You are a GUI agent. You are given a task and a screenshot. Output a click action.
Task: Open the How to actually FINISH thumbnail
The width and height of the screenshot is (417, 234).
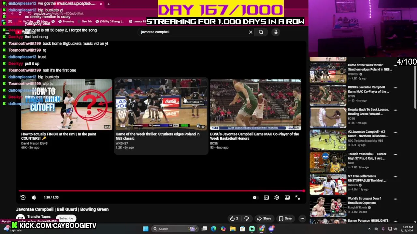point(66,104)
